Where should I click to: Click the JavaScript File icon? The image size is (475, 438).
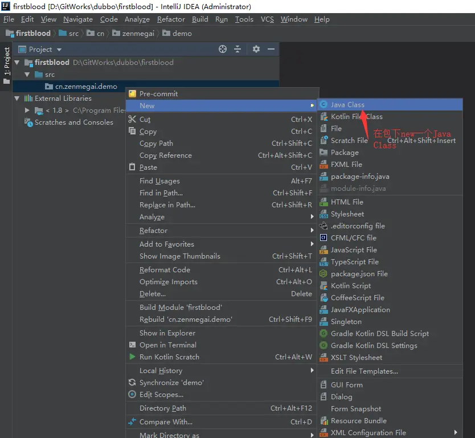click(324, 250)
